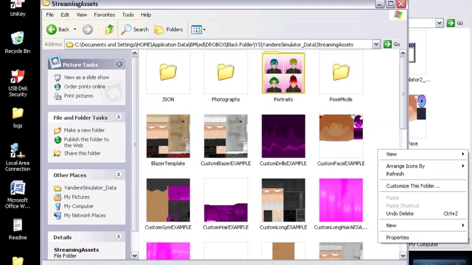Click the file list scroll-down arrow
This screenshot has width=472, height=265.
pos(403,255)
